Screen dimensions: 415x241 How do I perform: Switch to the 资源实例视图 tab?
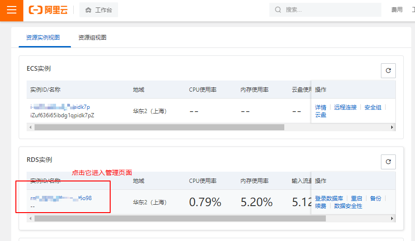(43, 37)
